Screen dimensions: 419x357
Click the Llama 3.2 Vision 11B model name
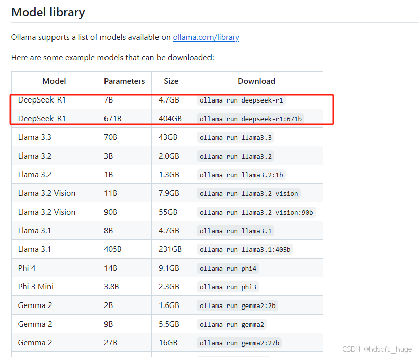[46, 193]
